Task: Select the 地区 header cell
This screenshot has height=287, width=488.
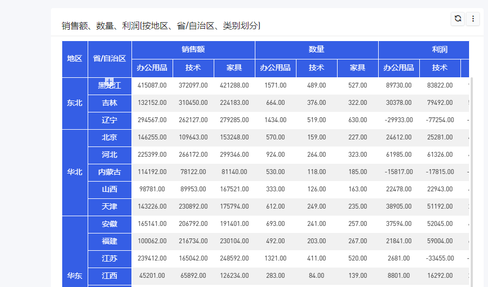Action: [75, 58]
